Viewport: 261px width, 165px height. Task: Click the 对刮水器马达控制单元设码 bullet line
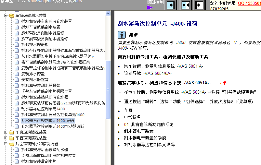tap(149, 145)
